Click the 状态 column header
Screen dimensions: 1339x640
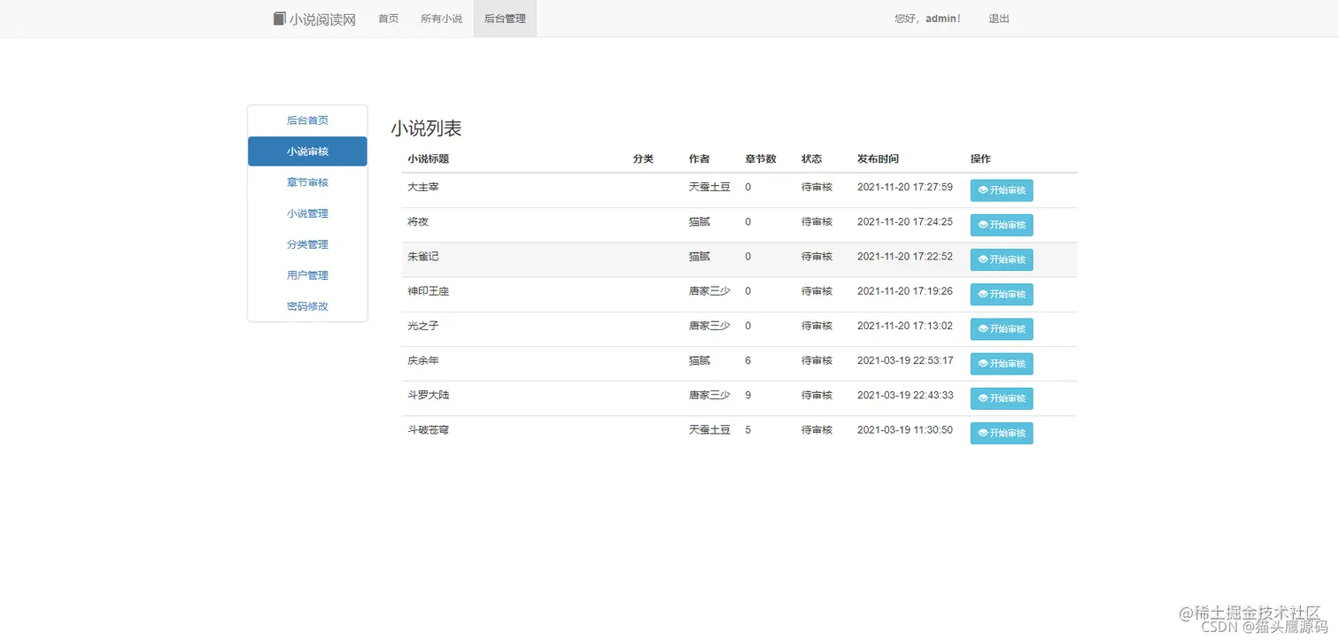pyautogui.click(x=811, y=159)
